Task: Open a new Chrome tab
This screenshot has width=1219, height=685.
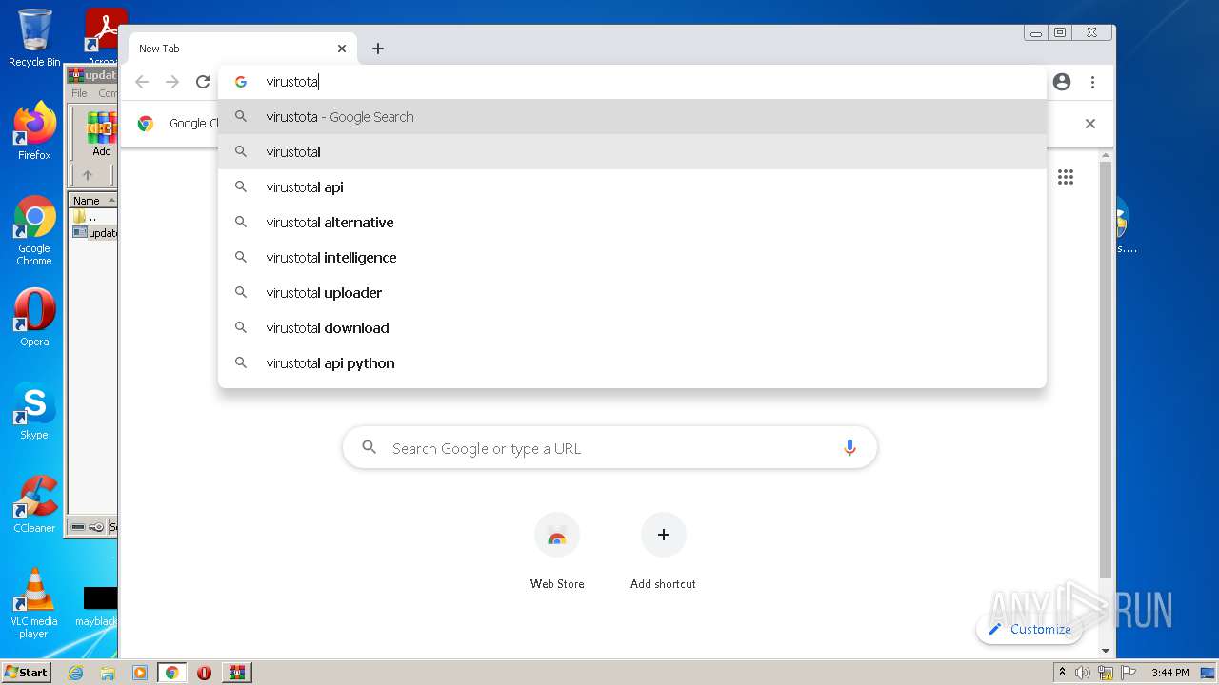Action: tap(378, 49)
